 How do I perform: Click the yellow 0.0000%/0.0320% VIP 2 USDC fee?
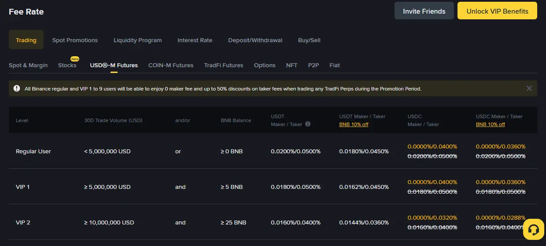click(432, 217)
